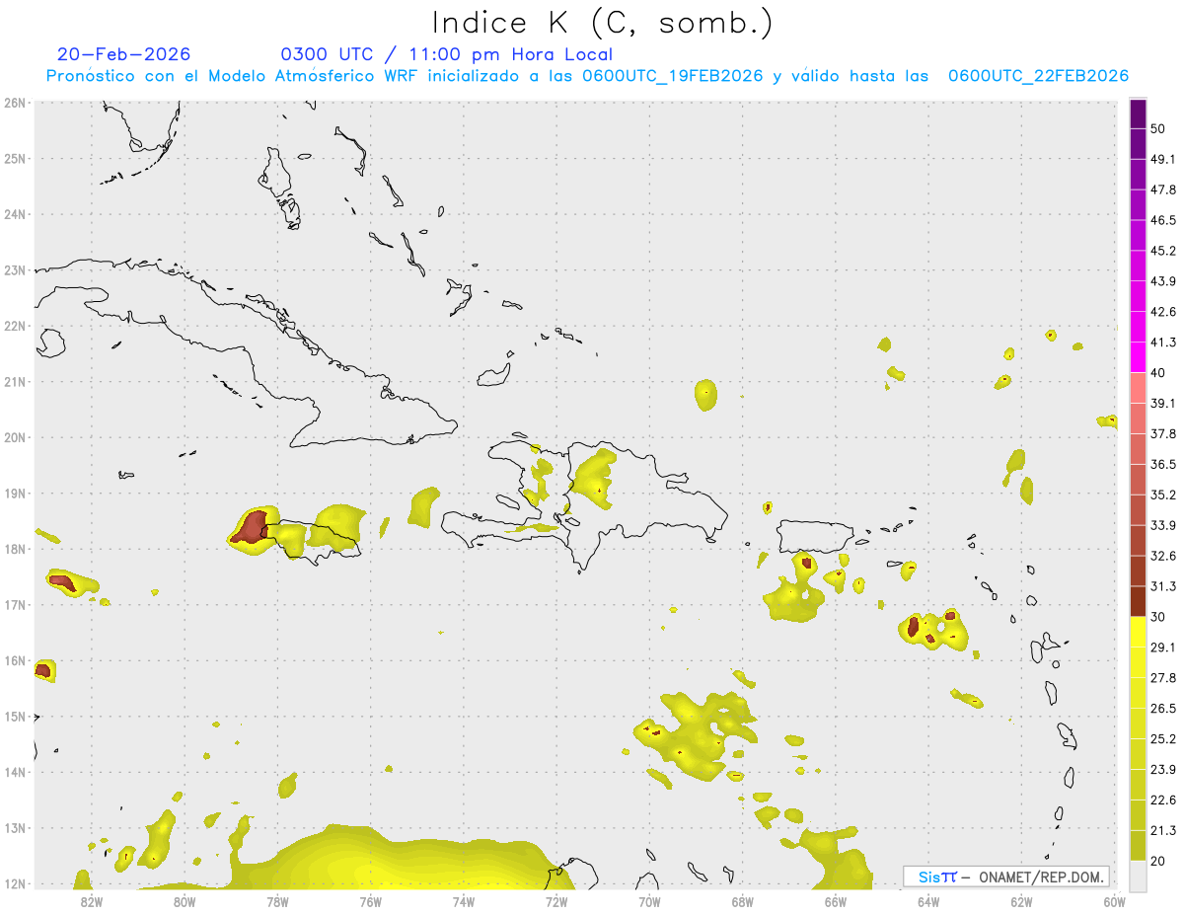Click the color scale value "33.9"
Screen dimensions: 1184x915
1163,525
